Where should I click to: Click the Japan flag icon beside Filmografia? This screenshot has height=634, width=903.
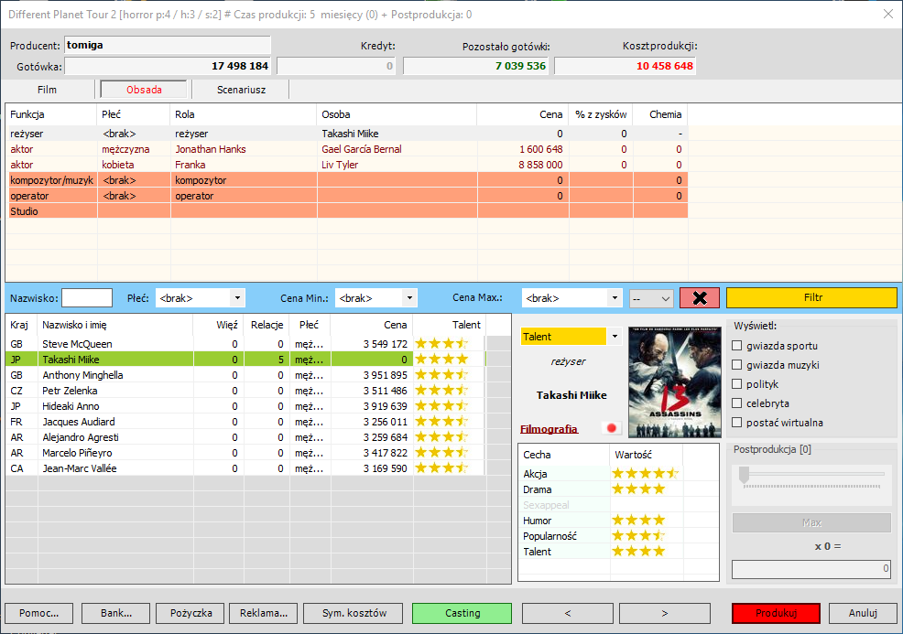(x=611, y=428)
